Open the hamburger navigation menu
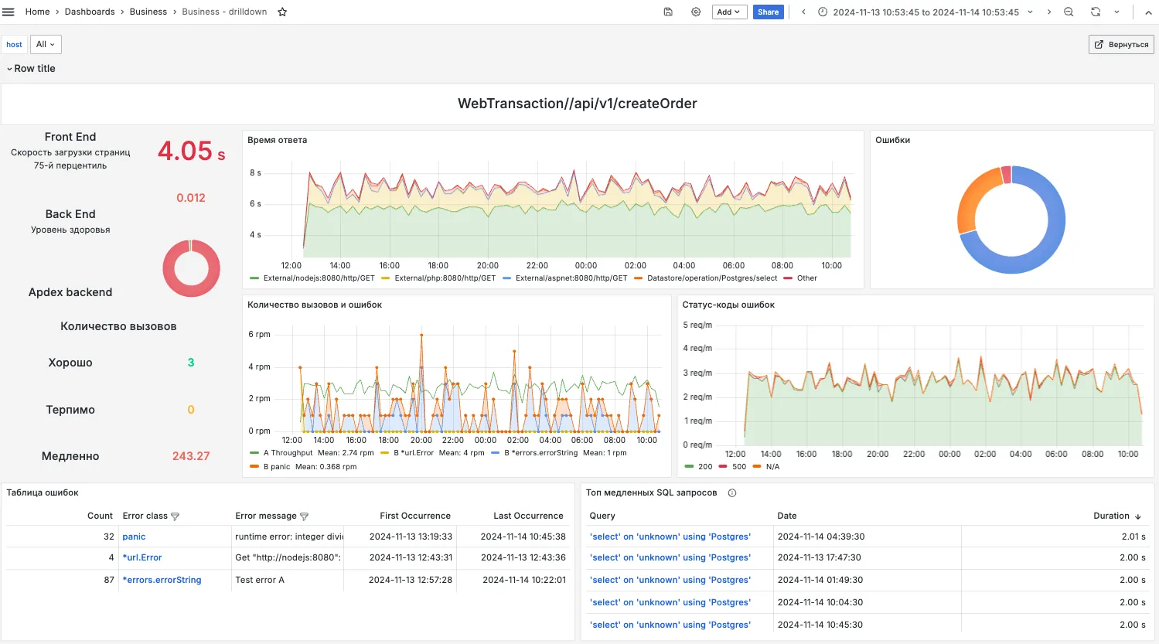The width and height of the screenshot is (1159, 644). 9,12
